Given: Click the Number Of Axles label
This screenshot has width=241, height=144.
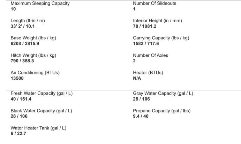Looking at the screenshot, I should point(150,55).
